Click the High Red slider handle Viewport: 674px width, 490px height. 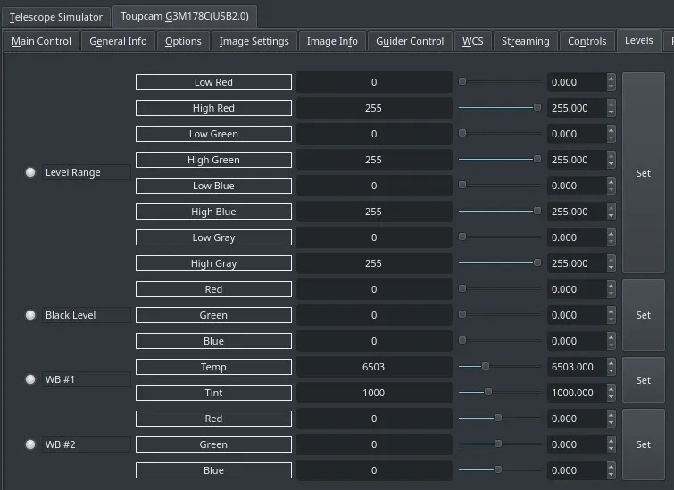pyautogui.click(x=537, y=107)
